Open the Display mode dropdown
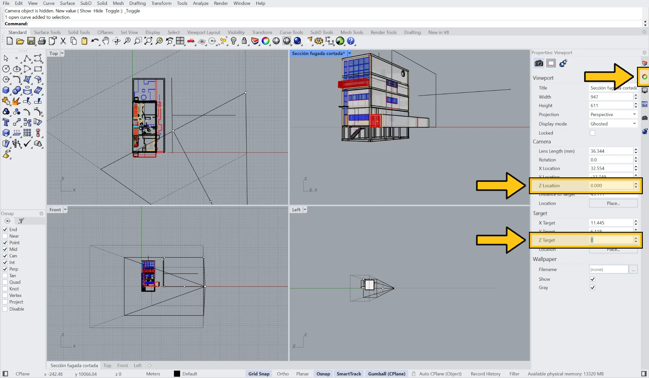Image resolution: width=649 pixels, height=378 pixels. [x=613, y=124]
